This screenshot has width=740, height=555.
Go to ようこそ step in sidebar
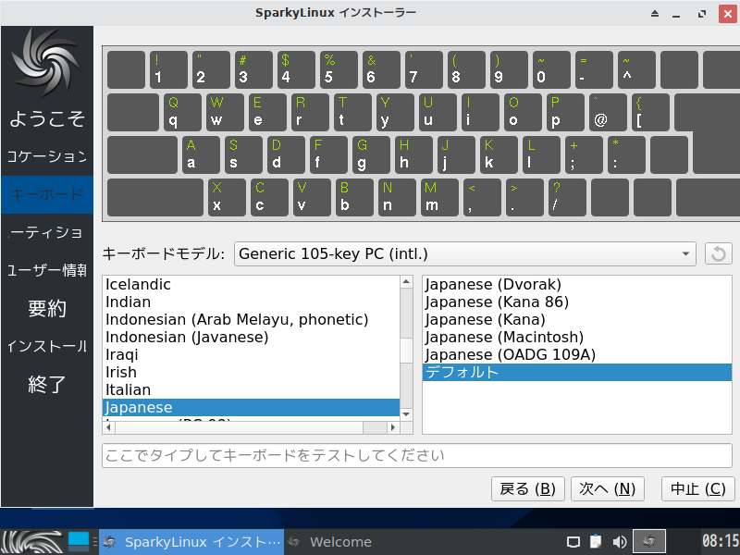47,118
